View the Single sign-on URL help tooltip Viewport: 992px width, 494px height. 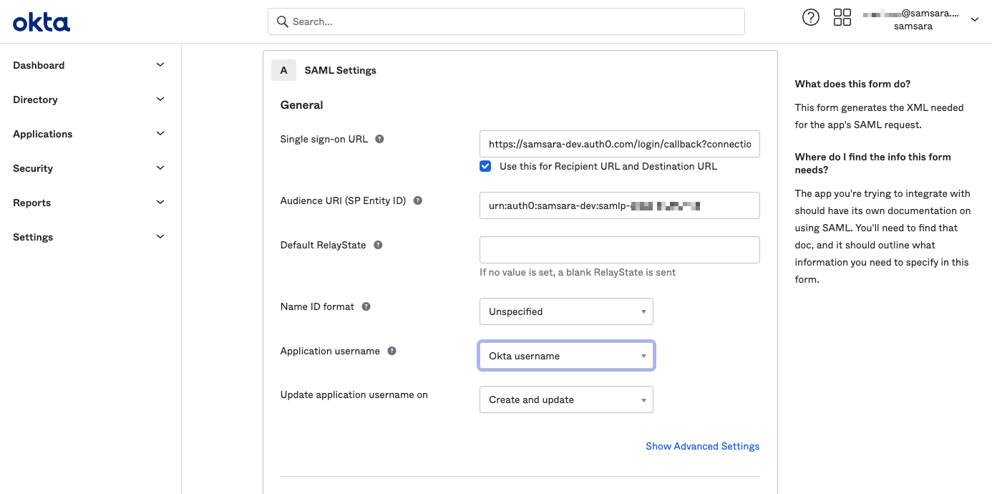[x=378, y=139]
